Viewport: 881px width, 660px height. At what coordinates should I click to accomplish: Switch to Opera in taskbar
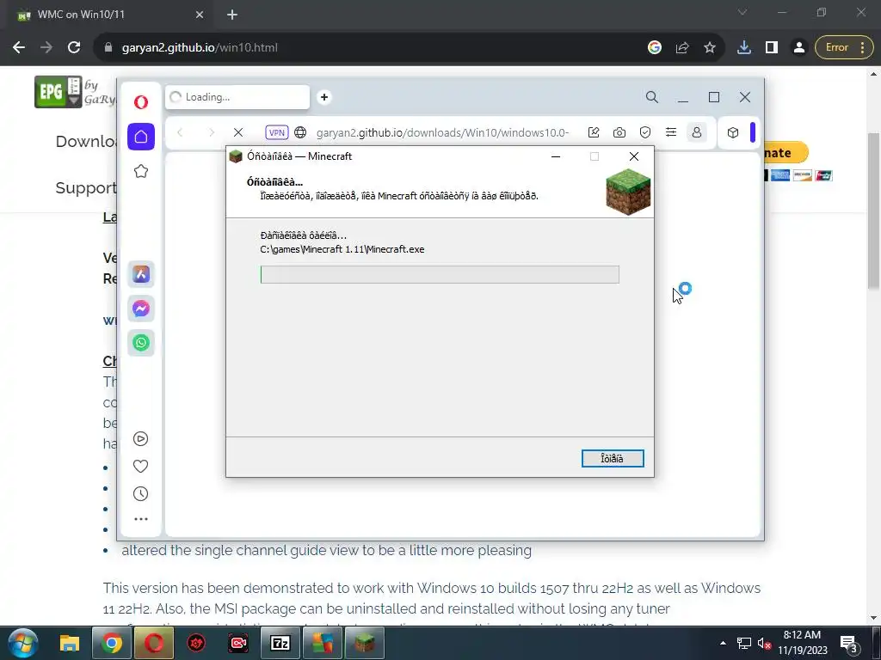point(154,643)
